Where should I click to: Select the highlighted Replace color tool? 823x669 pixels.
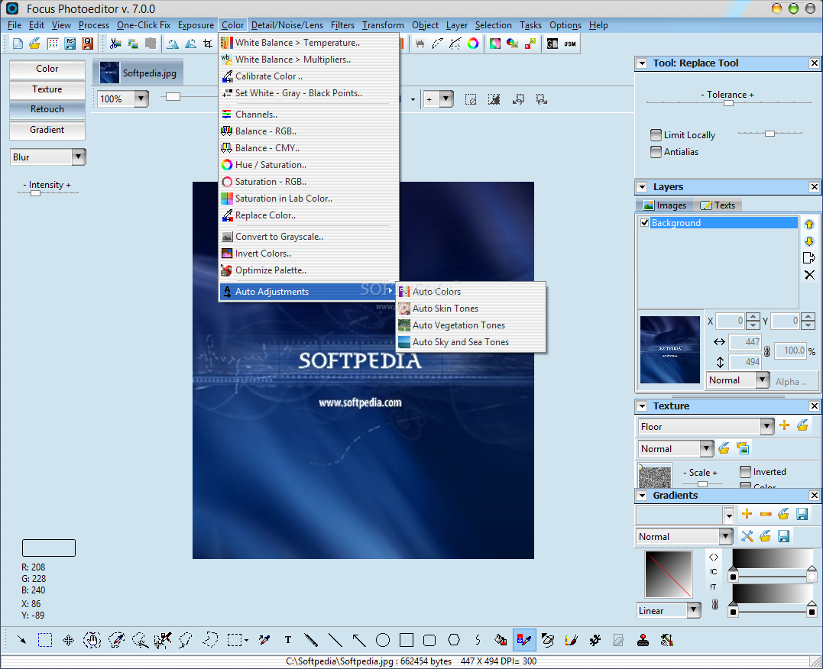click(524, 640)
